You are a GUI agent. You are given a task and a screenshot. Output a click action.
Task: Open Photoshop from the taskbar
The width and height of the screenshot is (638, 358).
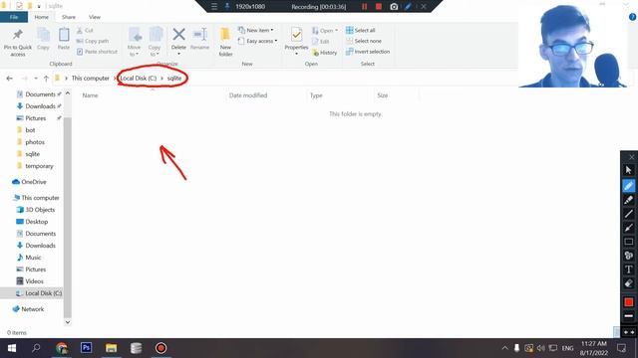[x=86, y=348]
